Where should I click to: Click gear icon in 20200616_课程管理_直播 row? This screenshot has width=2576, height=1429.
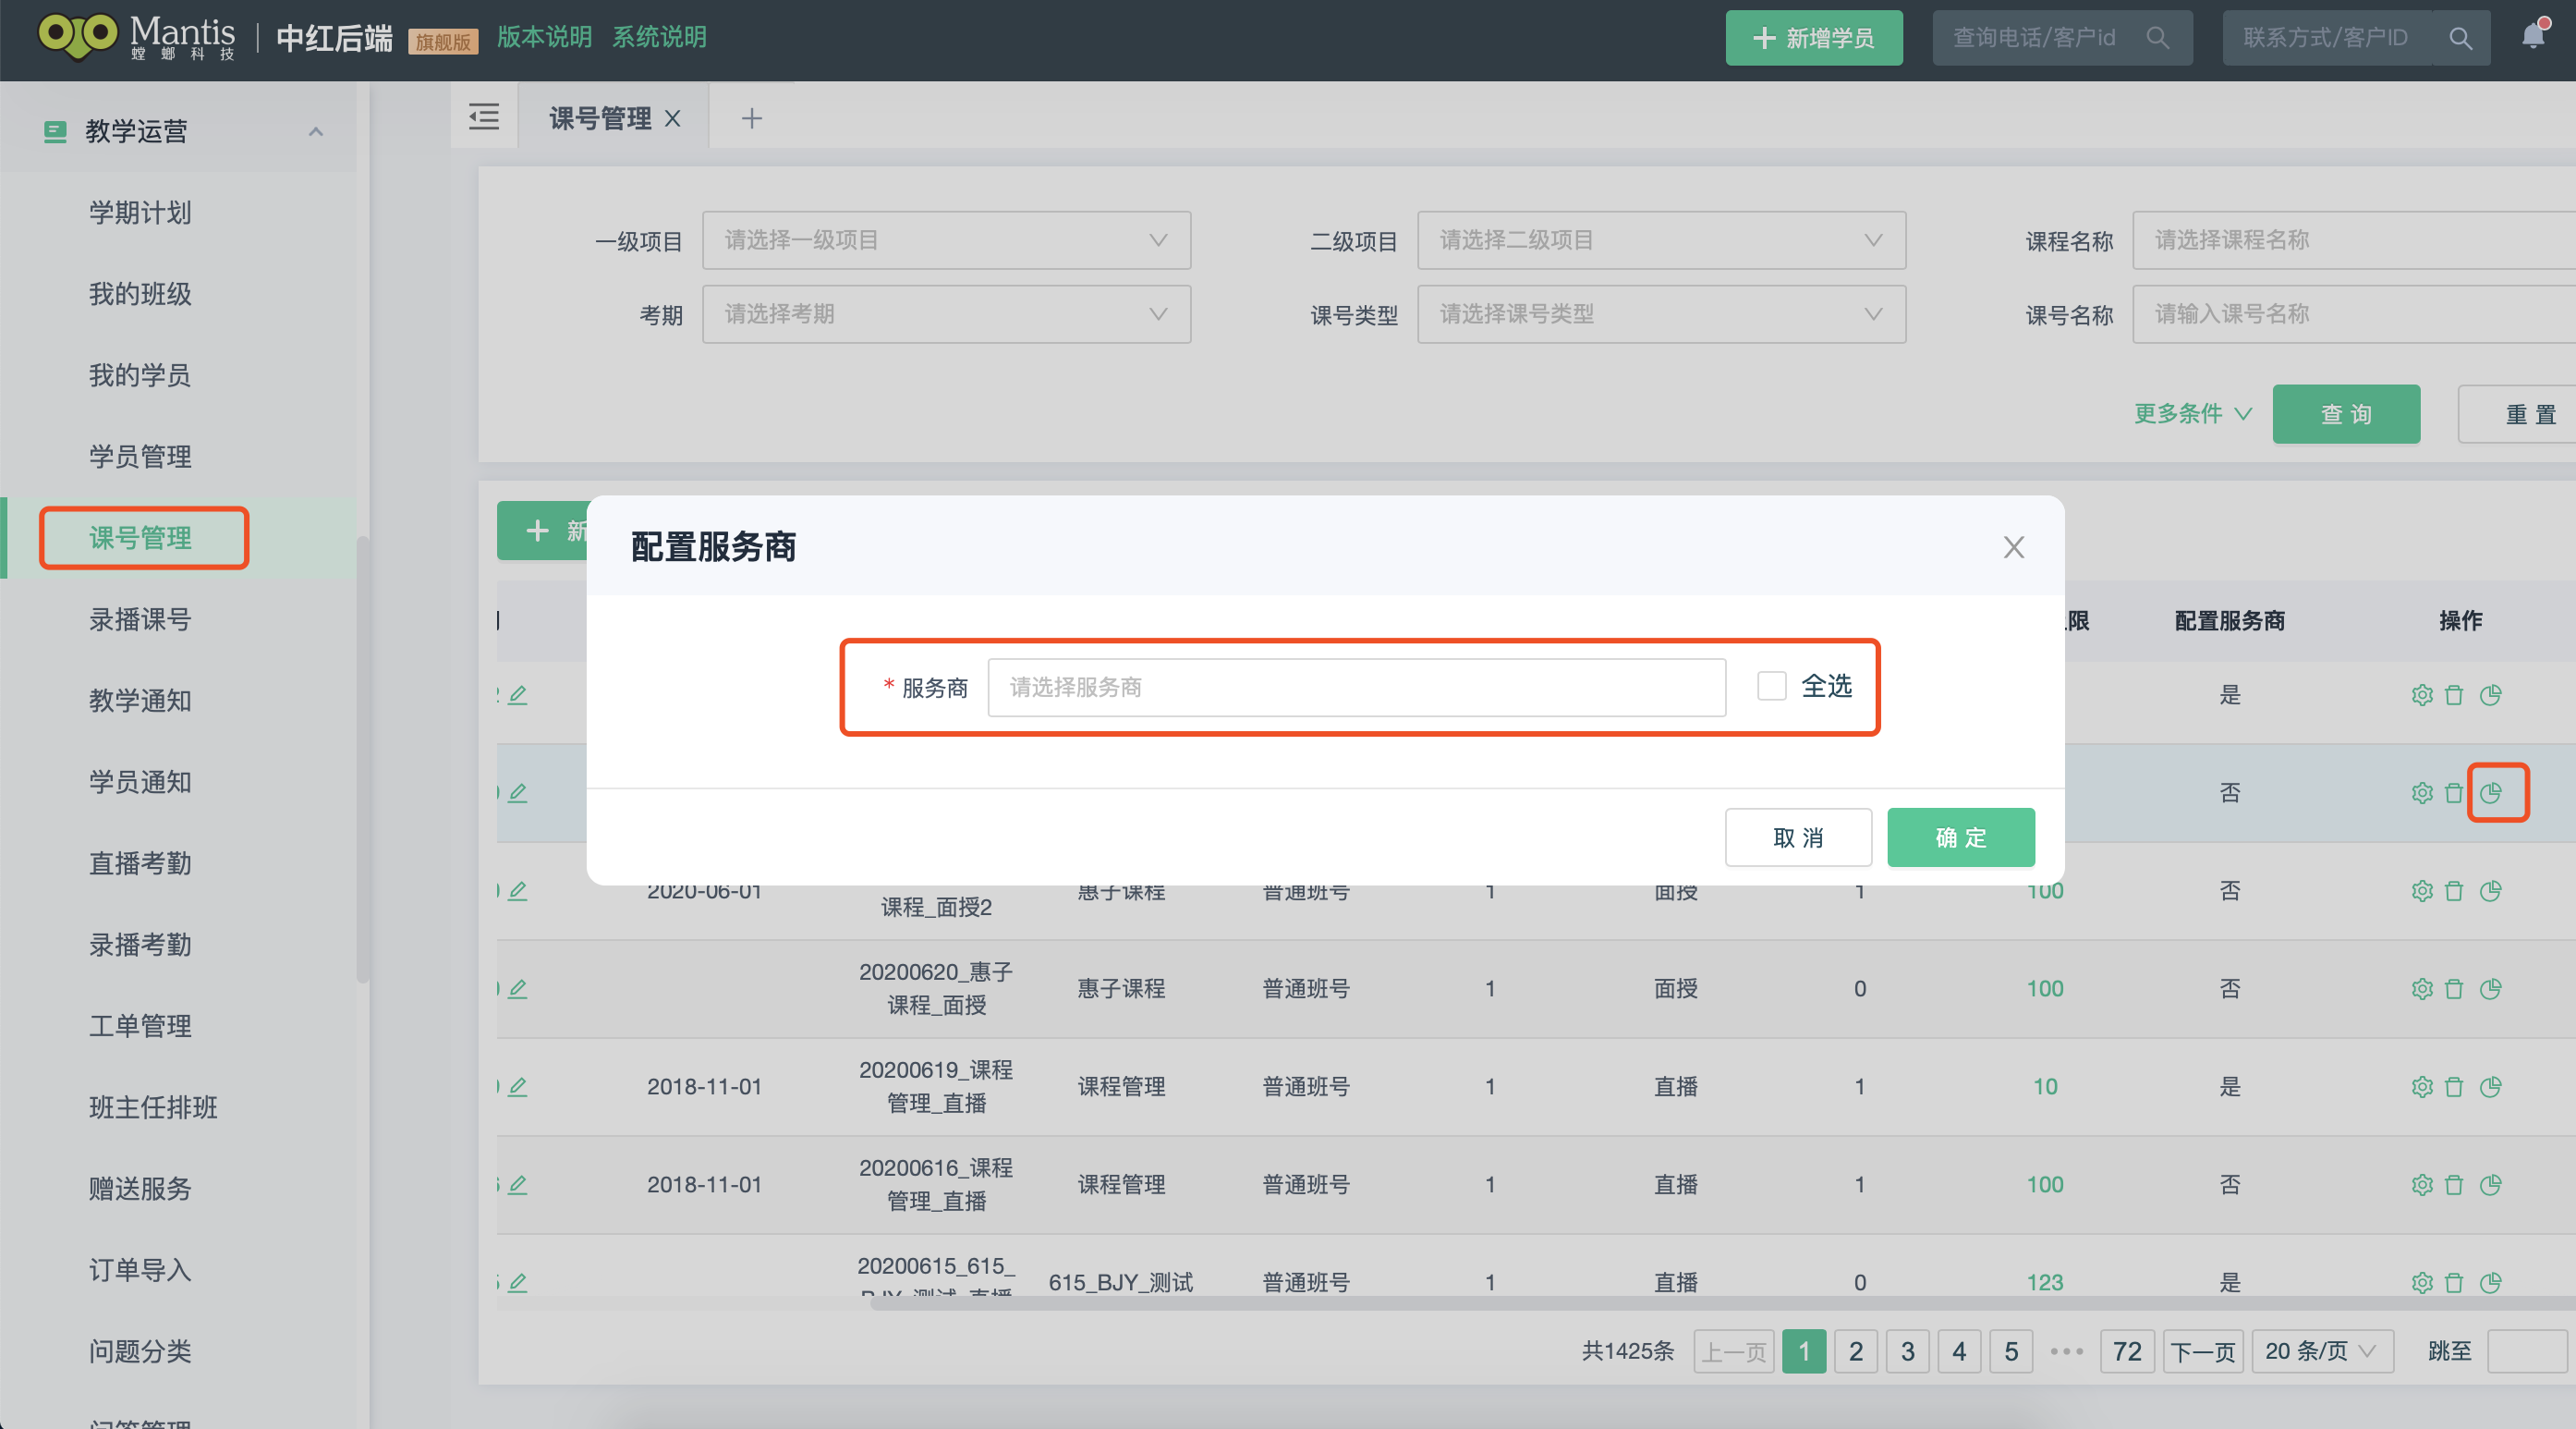tap(2421, 1185)
